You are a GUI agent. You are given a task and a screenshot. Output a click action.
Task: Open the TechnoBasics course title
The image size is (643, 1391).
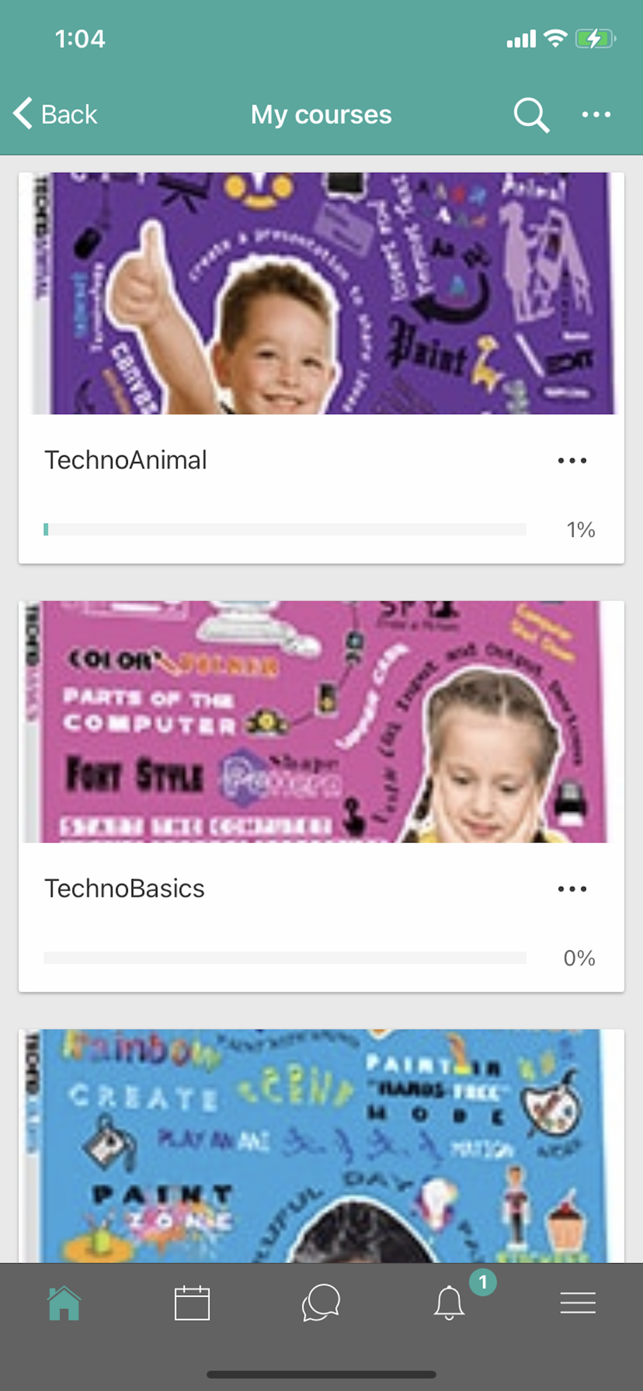pyautogui.click(x=125, y=889)
